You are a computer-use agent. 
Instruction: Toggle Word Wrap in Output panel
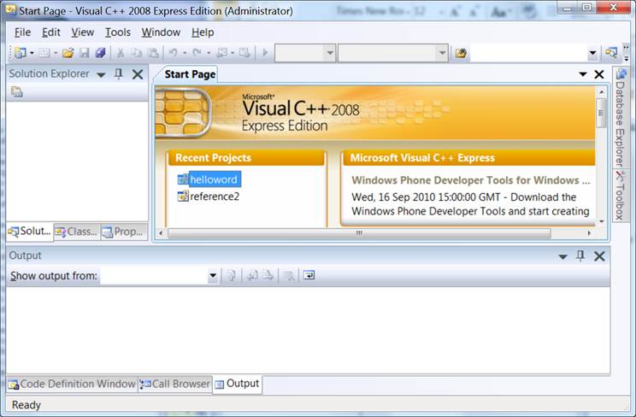pos(309,276)
